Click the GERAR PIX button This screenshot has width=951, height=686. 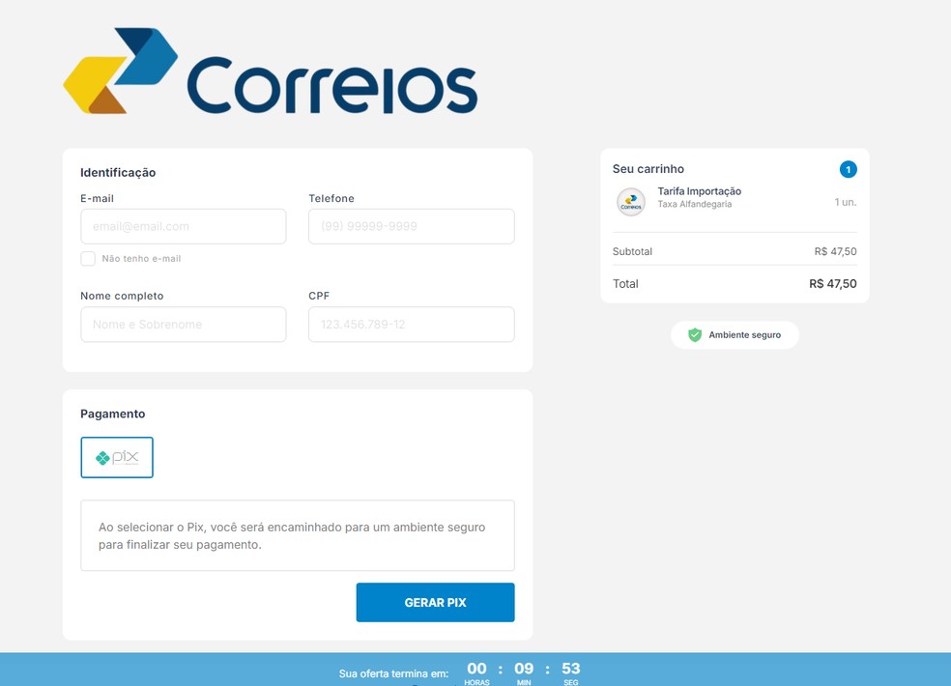436,602
